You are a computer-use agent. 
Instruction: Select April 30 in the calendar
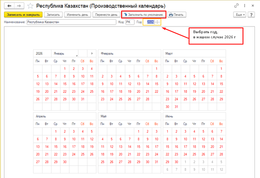(65, 162)
